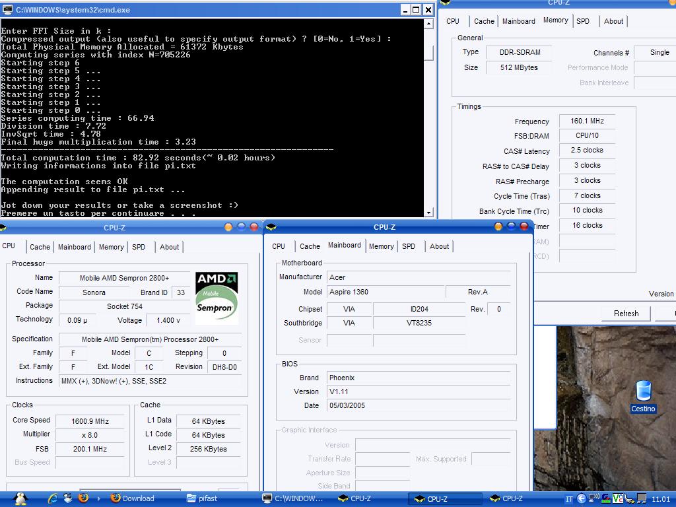Click the Name field 'Mobile AMD Sempron 2800+'
This screenshot has height=507, width=676.
[125, 278]
